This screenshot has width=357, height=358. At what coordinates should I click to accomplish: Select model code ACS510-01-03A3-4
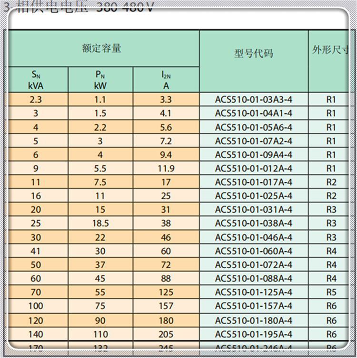click(254, 100)
